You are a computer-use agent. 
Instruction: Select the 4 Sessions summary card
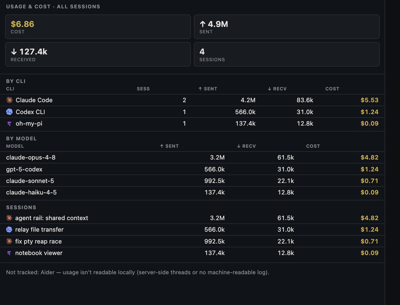(x=287, y=54)
